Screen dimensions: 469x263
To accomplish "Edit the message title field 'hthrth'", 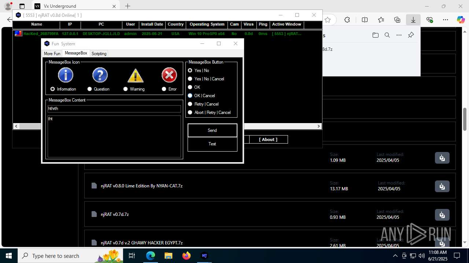I will point(114,109).
